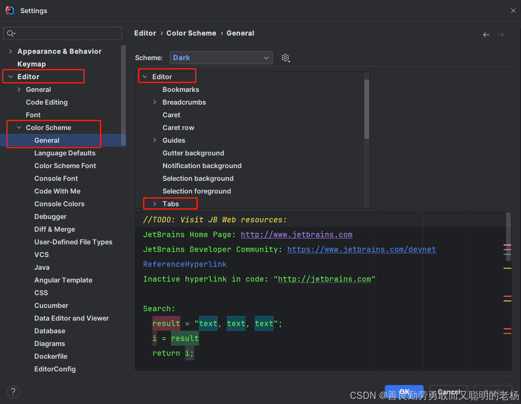
Task: Select Gutter background option
Action: click(x=193, y=153)
